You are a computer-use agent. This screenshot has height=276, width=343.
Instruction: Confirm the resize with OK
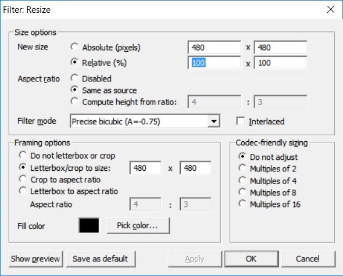252,259
